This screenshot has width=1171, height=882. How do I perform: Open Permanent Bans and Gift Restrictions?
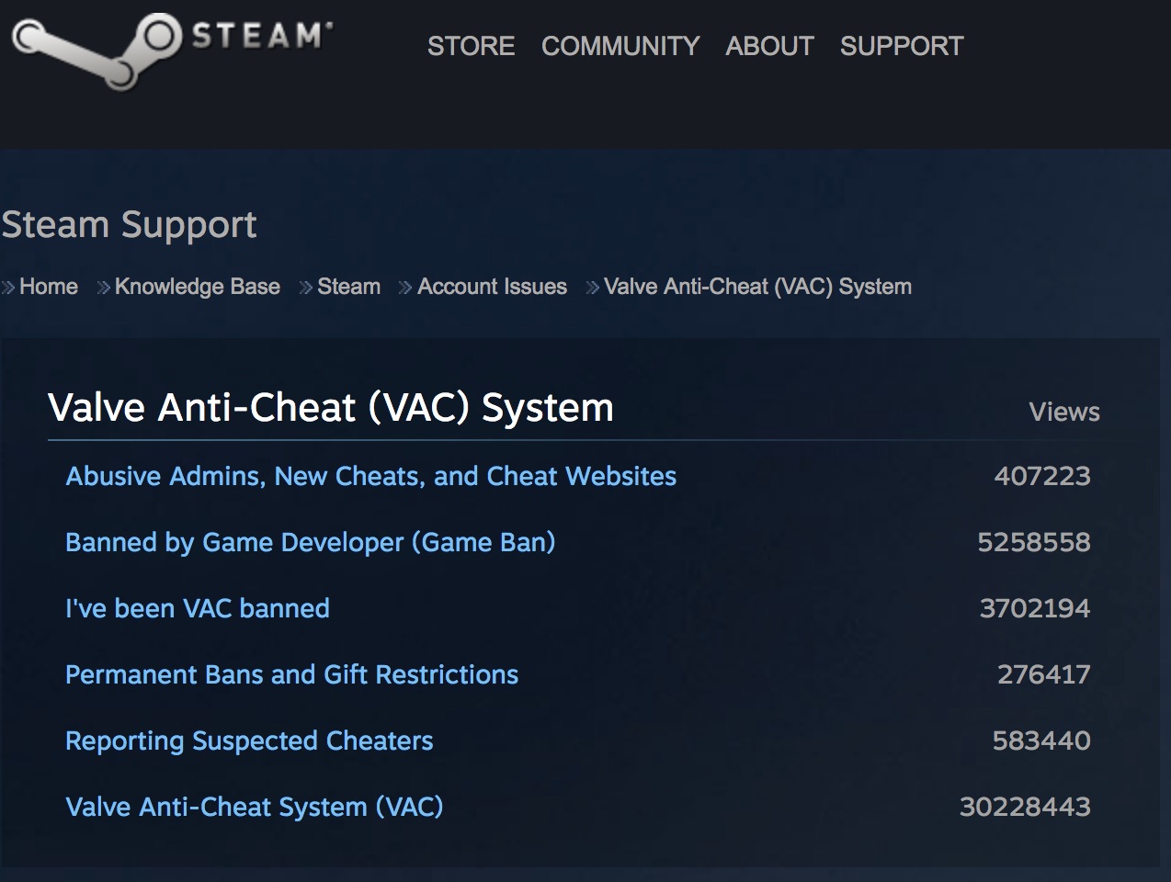tap(292, 674)
